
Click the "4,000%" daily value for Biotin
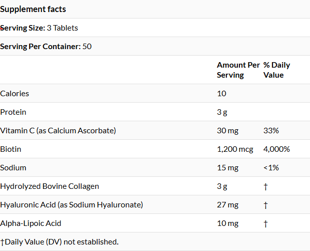(x=276, y=149)
